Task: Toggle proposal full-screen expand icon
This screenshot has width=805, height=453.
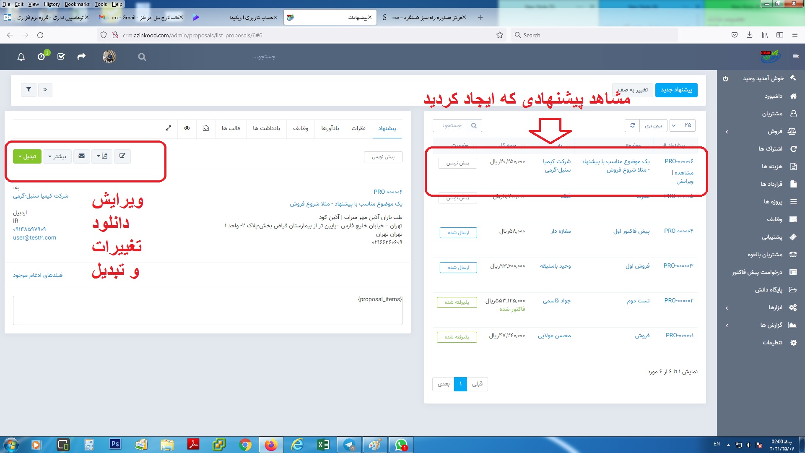Action: click(x=169, y=128)
